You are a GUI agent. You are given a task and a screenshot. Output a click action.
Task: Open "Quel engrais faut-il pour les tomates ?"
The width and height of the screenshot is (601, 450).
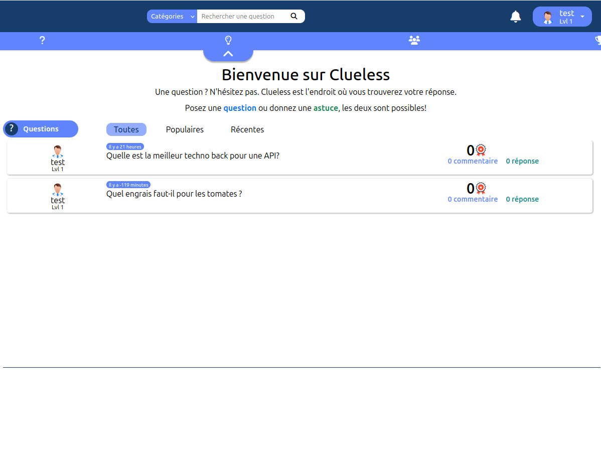[x=174, y=194]
